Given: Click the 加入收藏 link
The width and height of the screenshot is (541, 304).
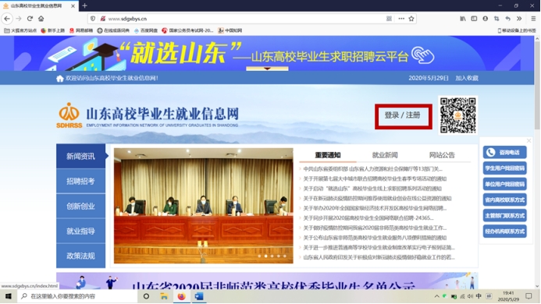Looking at the screenshot, I should pos(467,78).
